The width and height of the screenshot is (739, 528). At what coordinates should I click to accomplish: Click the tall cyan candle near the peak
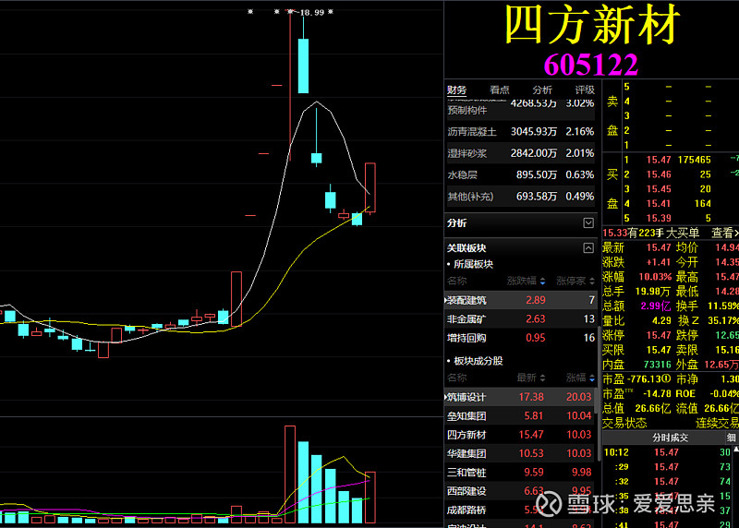click(x=304, y=66)
